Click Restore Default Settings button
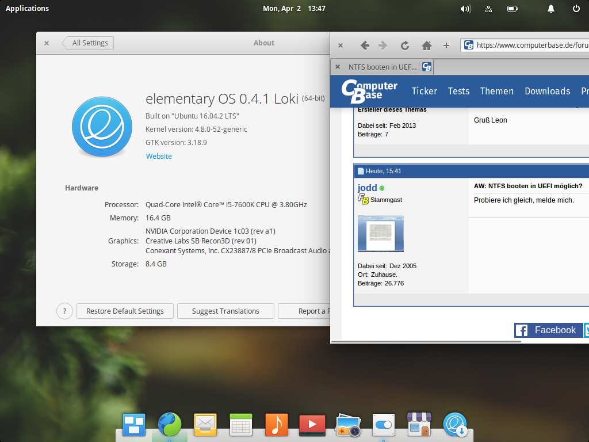Image resolution: width=589 pixels, height=442 pixels. (x=125, y=311)
